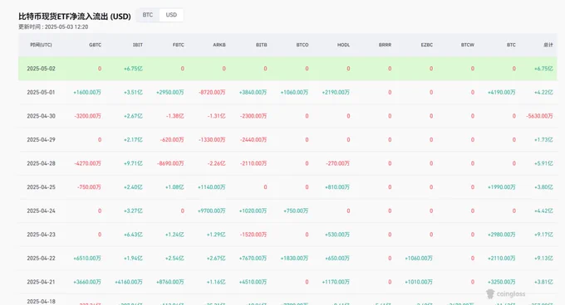
Task: Select the 2025-04-29 date cell
Action: (41, 140)
